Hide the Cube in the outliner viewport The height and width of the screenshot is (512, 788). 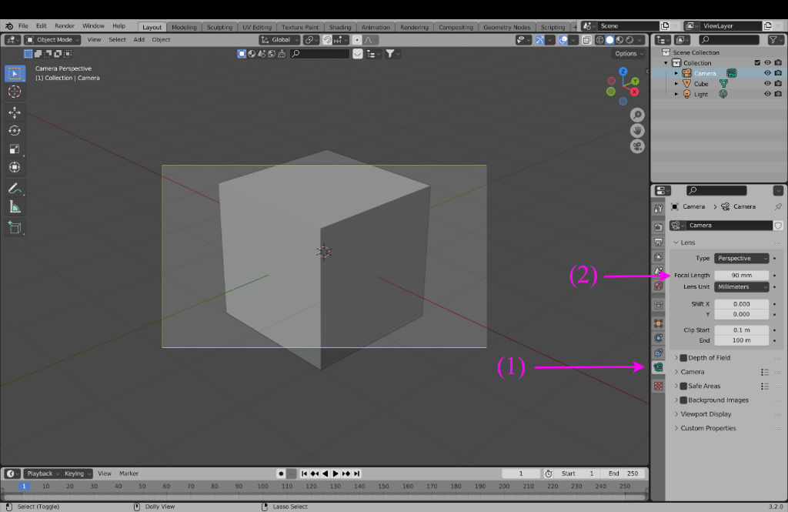coord(767,84)
